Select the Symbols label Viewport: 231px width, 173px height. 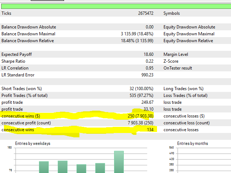pyautogui.click(x=171, y=13)
